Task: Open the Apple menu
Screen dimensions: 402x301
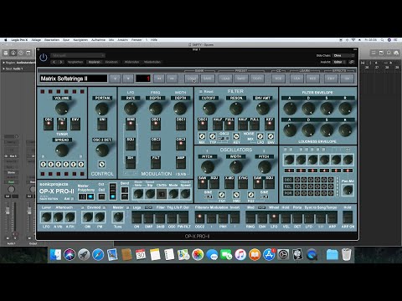Action: [5, 40]
